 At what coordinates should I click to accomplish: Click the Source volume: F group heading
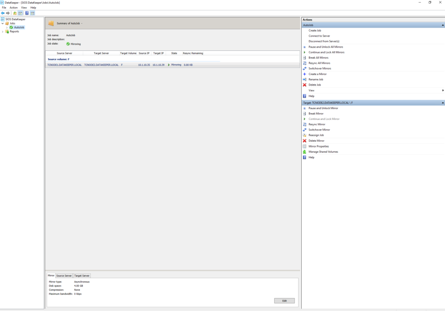tap(58, 59)
